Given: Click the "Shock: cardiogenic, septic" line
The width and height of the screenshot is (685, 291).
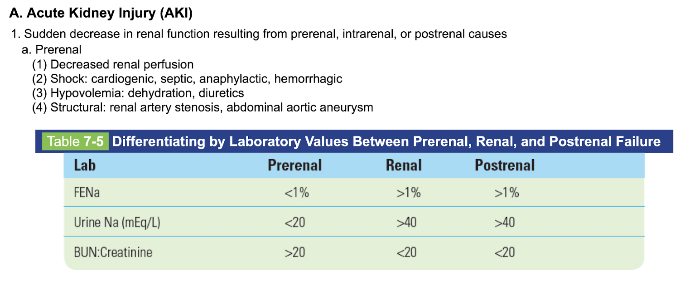Looking at the screenshot, I should [x=187, y=79].
